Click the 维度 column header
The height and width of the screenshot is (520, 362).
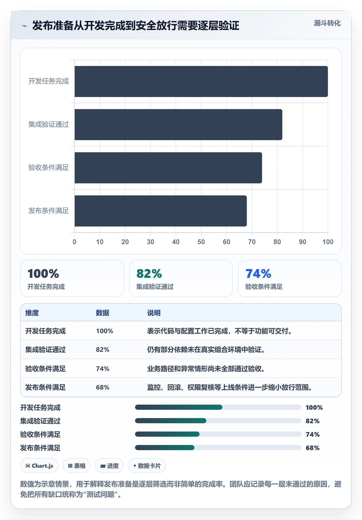pyautogui.click(x=32, y=313)
